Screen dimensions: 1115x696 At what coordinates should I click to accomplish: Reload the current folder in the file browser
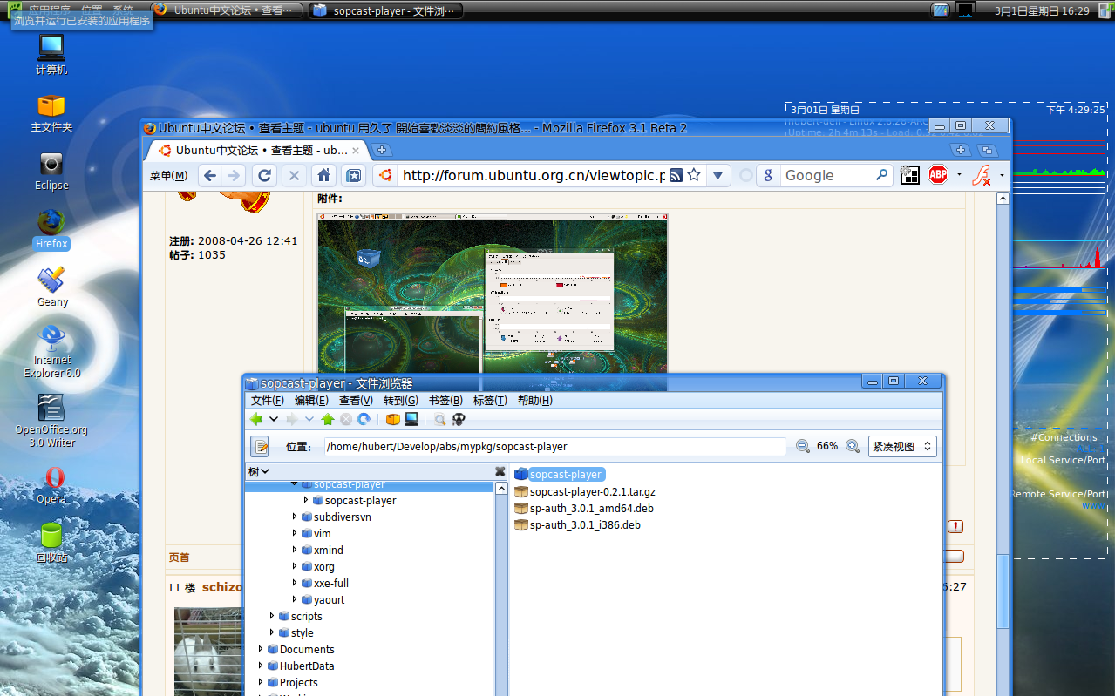[x=364, y=419]
